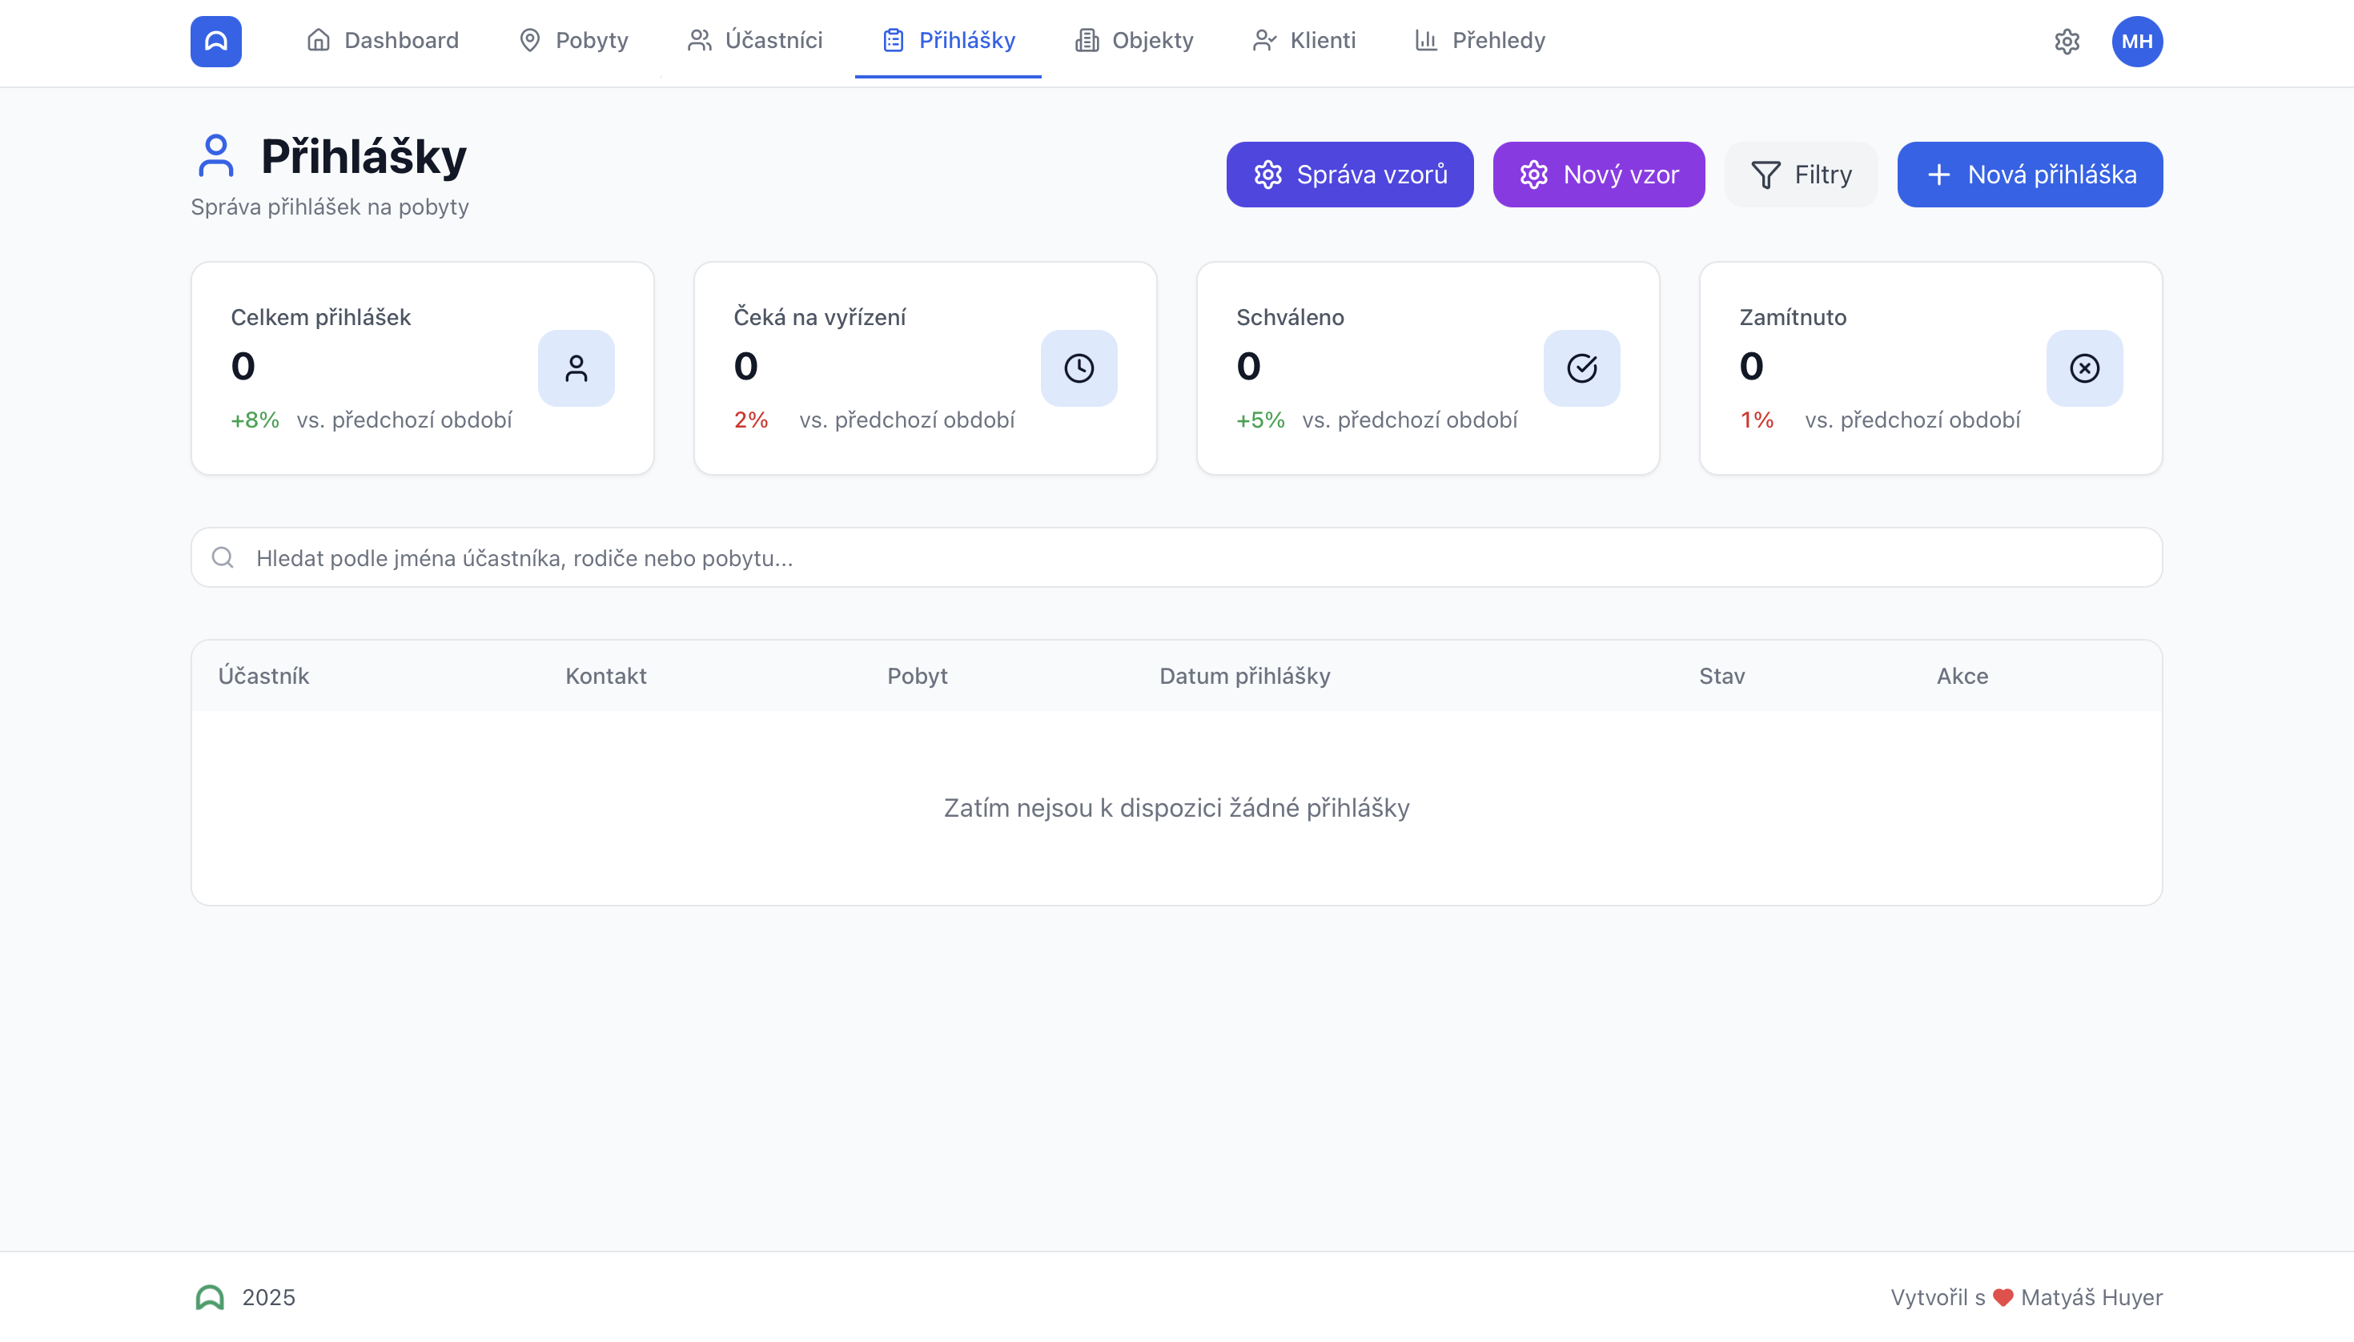Screen dimensions: 2354x1342
Task: Navigate to the Objekty tab
Action: pyautogui.click(x=1134, y=41)
